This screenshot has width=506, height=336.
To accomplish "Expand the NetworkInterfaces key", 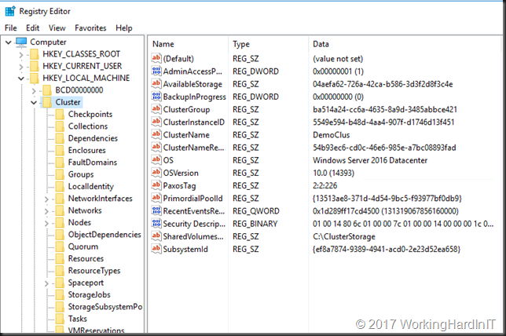I will [46, 199].
